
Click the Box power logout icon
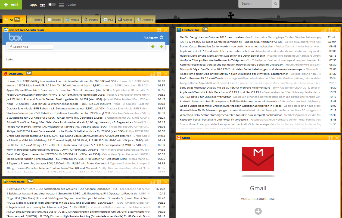tap(161, 37)
